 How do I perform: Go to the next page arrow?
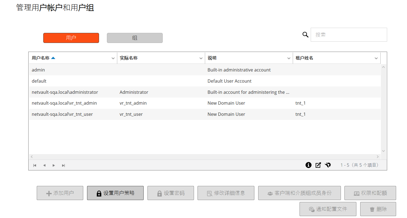click(x=54, y=165)
